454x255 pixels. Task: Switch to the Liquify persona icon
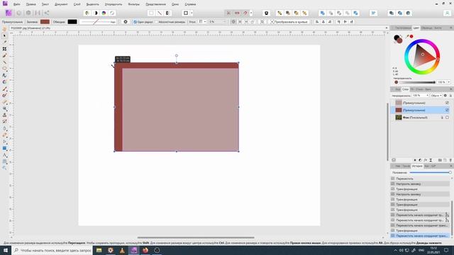(x=19, y=13)
